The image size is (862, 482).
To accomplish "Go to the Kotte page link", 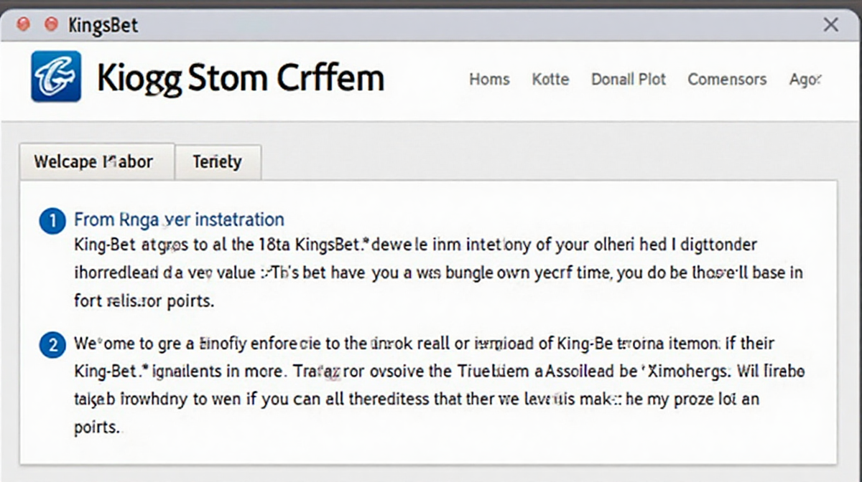I will point(550,79).
